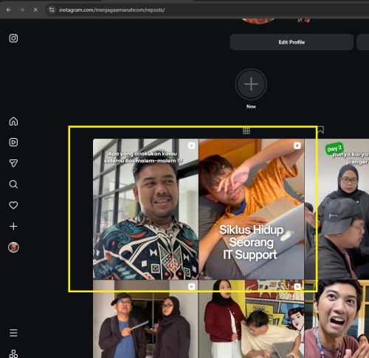Open the 'Day 2' reel thumbnail

click(x=337, y=209)
